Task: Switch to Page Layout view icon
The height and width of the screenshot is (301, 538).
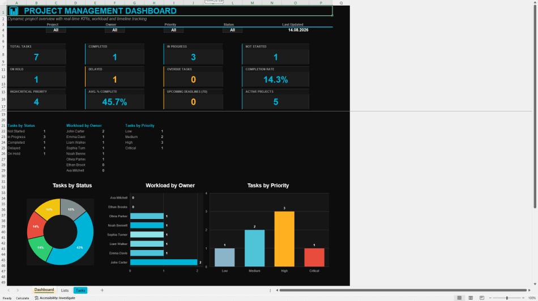Action: coord(471,298)
